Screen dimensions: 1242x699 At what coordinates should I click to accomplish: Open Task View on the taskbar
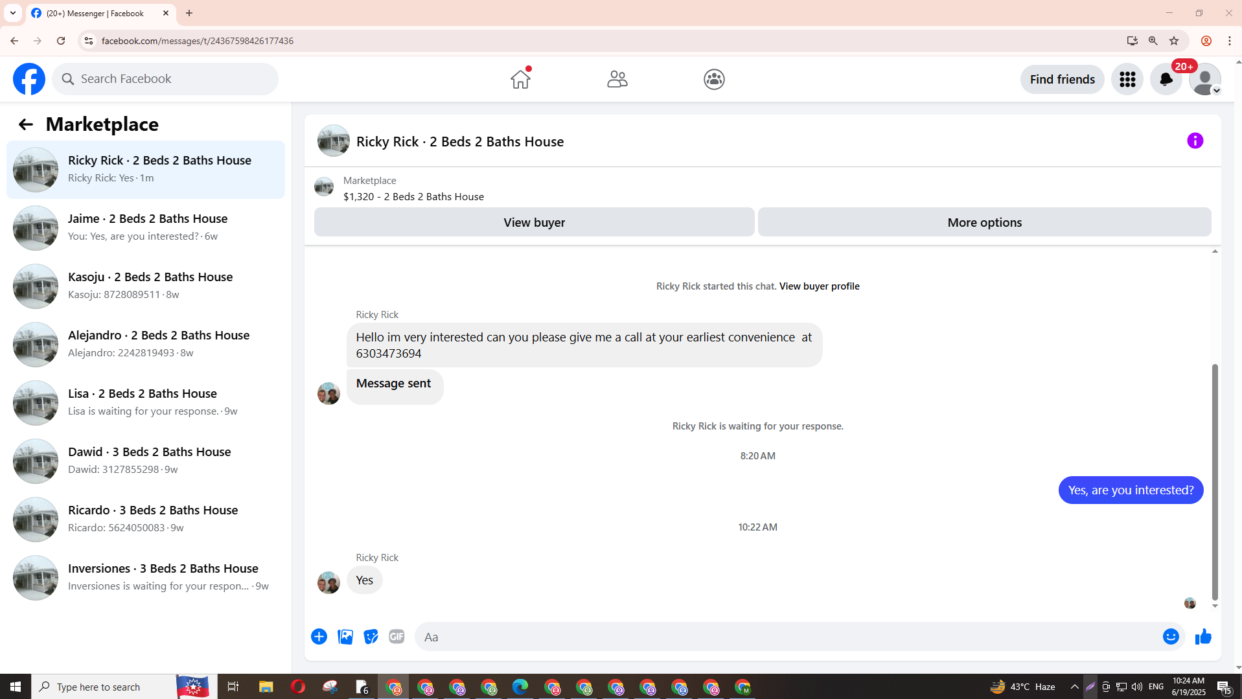point(233,687)
